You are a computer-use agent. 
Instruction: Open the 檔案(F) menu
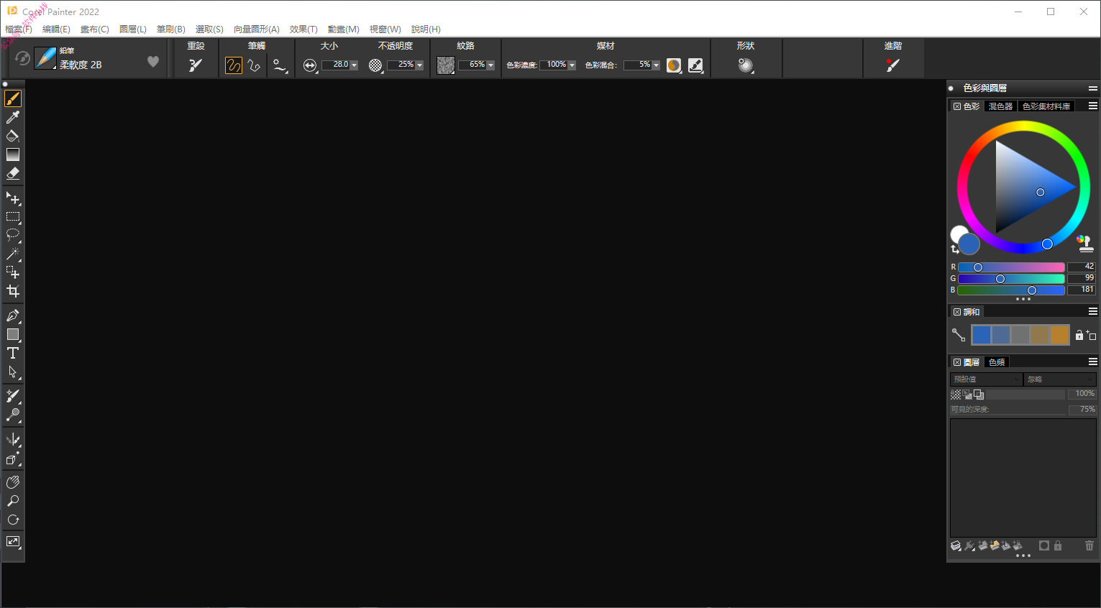coord(19,29)
